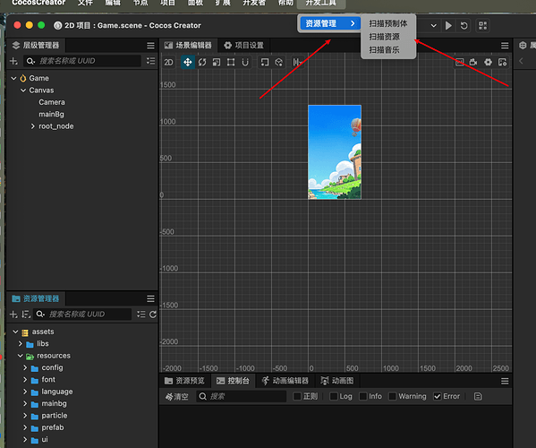Focus the console search field
The image size is (536, 448).
click(x=242, y=396)
